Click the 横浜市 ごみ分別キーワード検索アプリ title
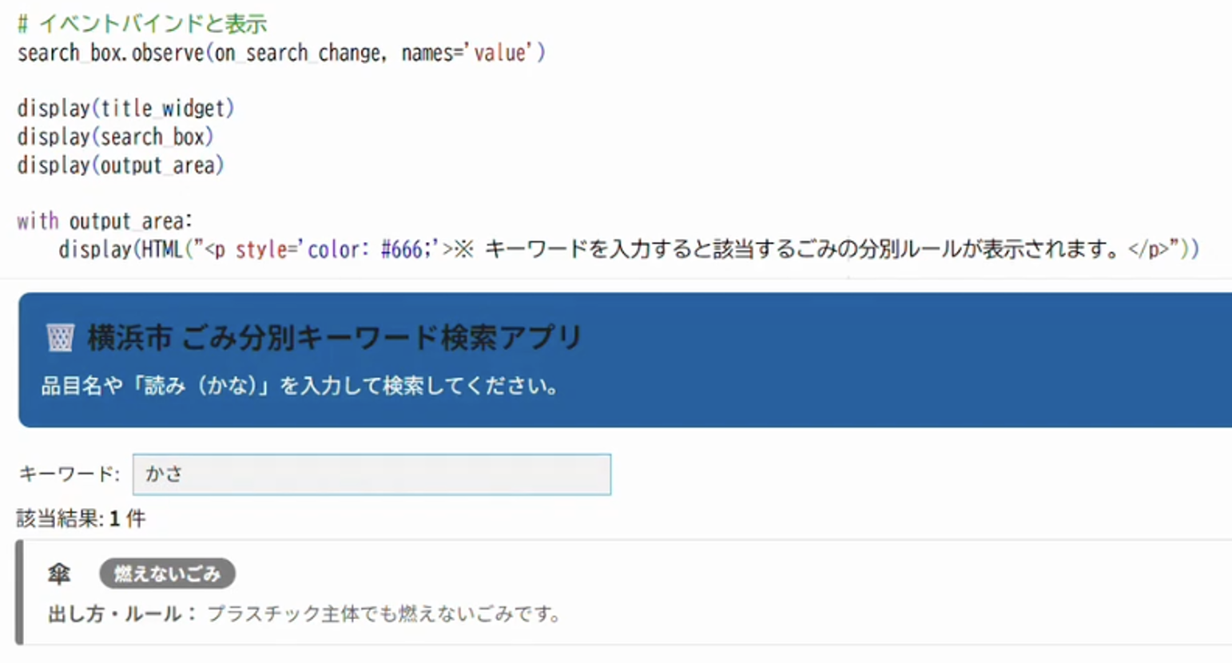The width and height of the screenshot is (1232, 663). coord(334,338)
